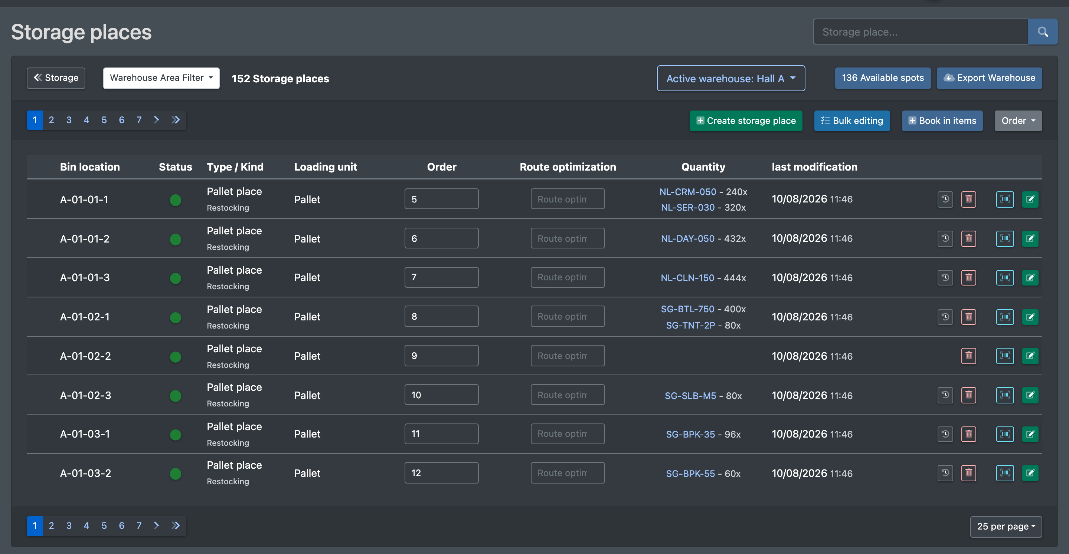Edit storage place A-01-01-1

point(1030,199)
